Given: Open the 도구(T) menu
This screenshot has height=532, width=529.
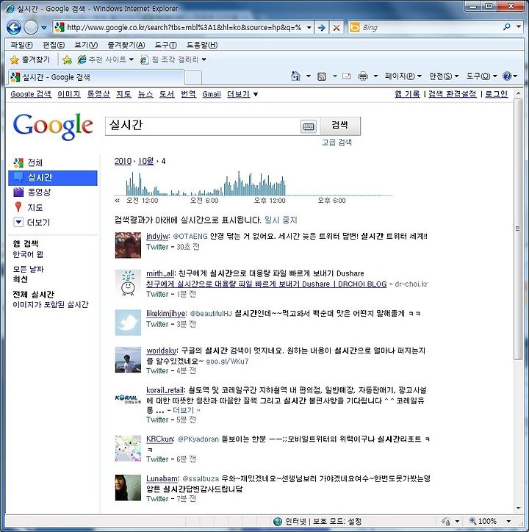Looking at the screenshot, I should point(165,45).
